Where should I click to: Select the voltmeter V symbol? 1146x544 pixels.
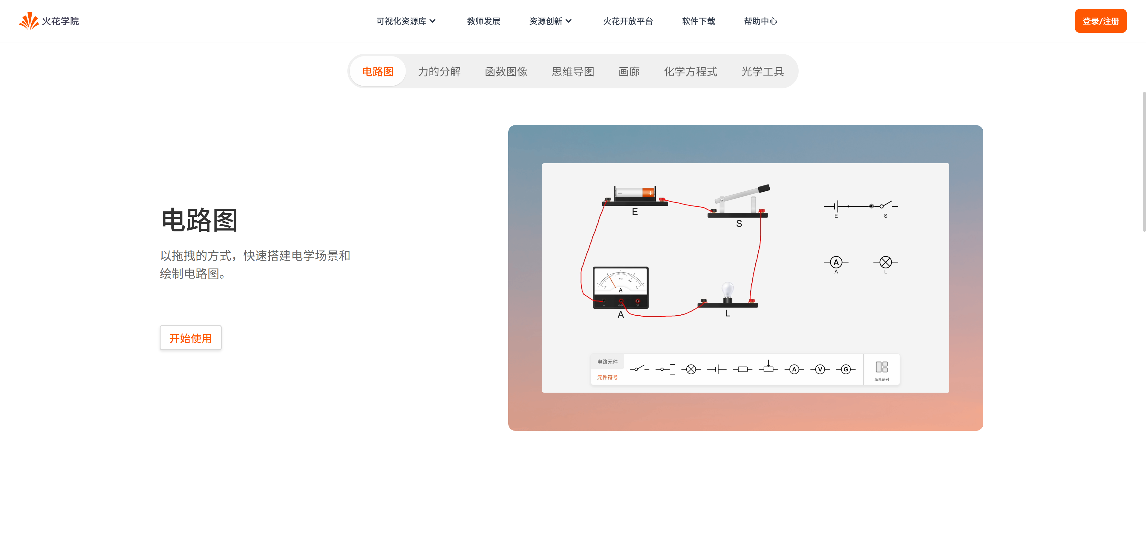coord(820,369)
